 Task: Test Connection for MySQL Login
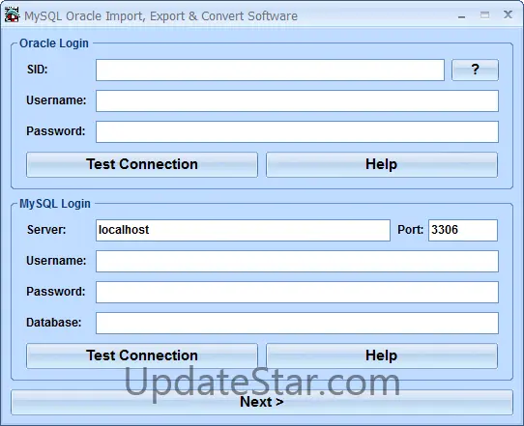[142, 355]
